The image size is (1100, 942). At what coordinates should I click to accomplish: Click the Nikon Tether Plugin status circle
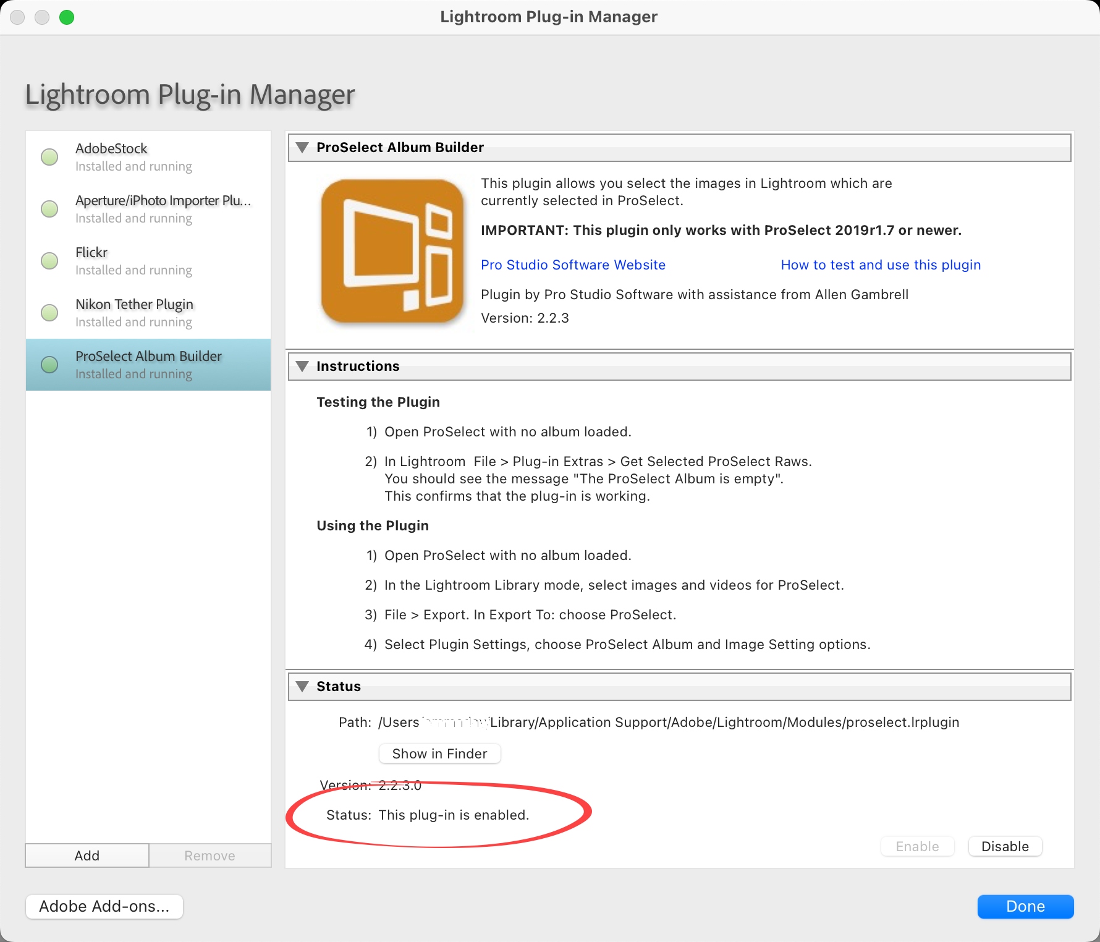[49, 313]
